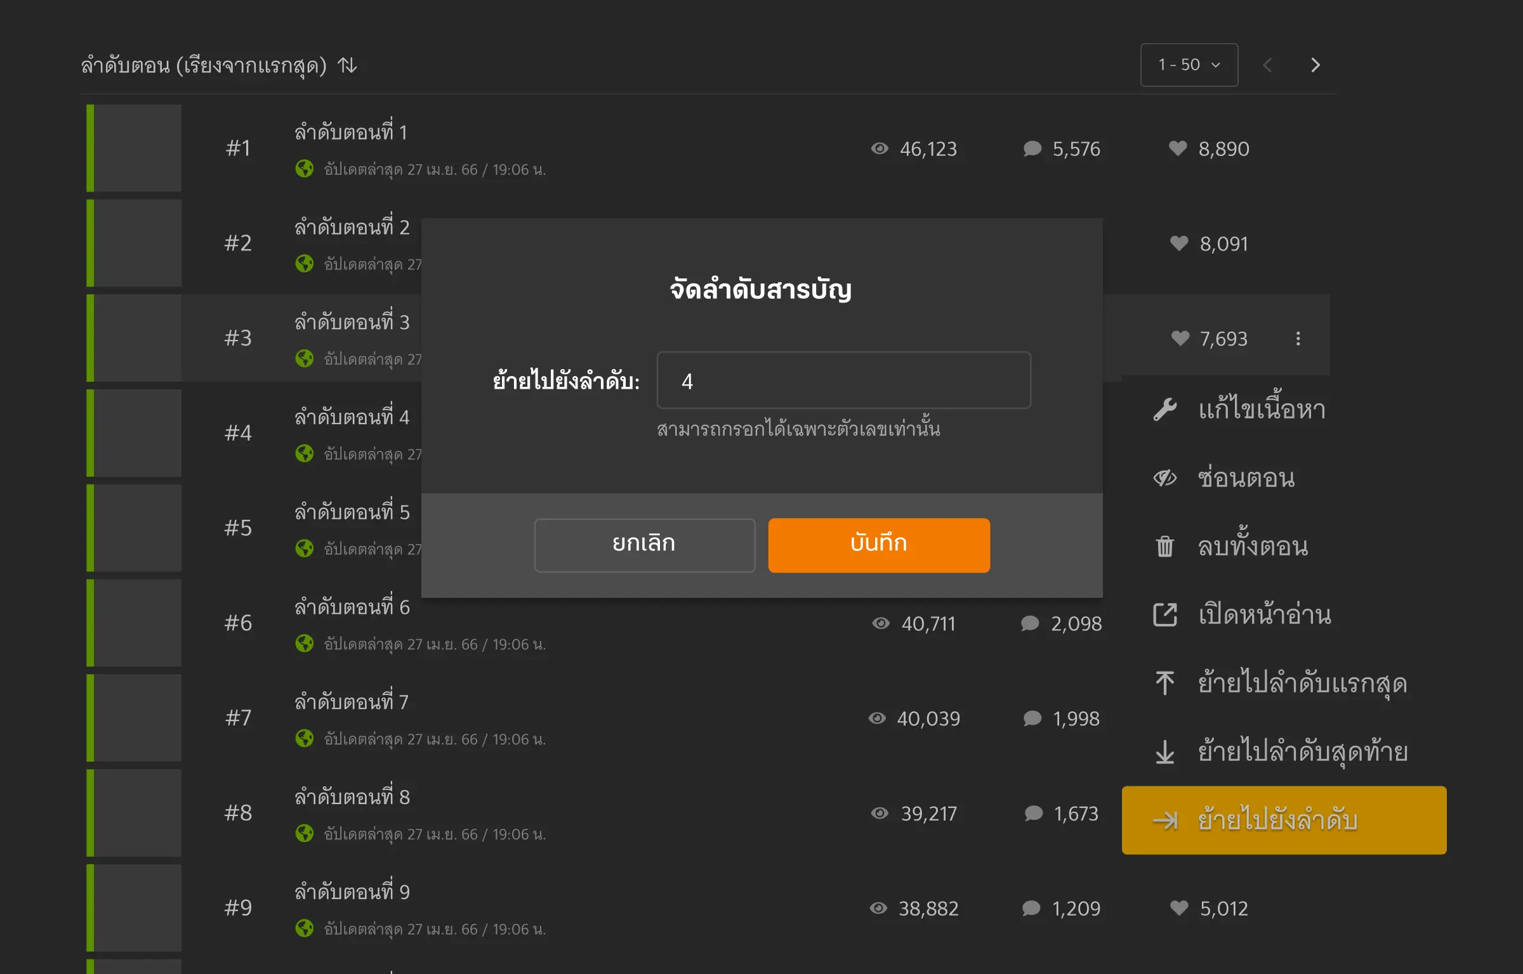Click right-arrow icon beside ย้ายไปยังลำดับ
This screenshot has width=1523, height=974.
(x=1164, y=820)
